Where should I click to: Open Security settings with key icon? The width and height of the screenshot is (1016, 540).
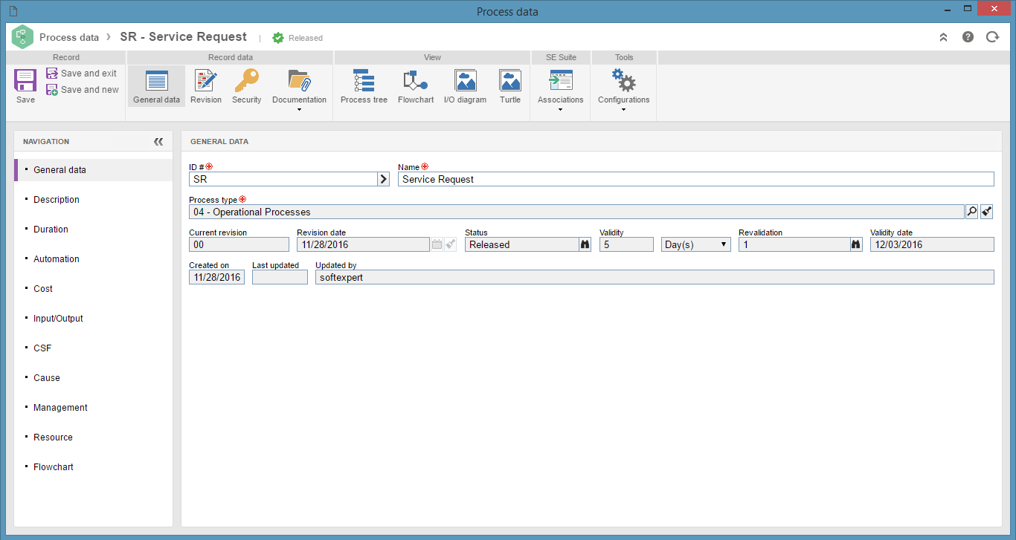pos(246,86)
